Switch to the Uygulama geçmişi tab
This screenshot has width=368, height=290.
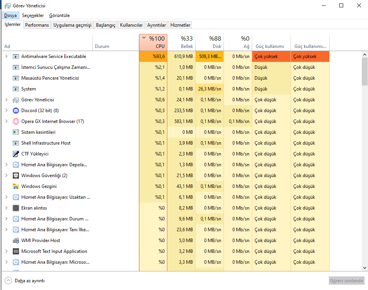(72, 25)
